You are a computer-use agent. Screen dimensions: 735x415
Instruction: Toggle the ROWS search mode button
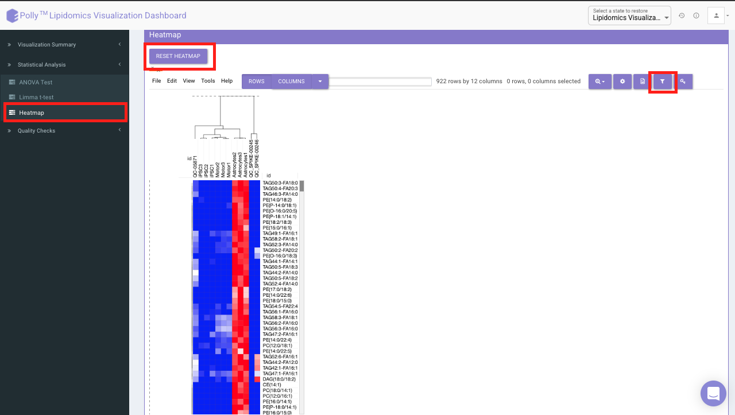[x=257, y=82]
